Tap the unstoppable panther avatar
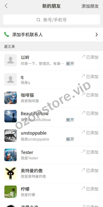This screenshot has width=103, height=207. click(x=11, y=136)
